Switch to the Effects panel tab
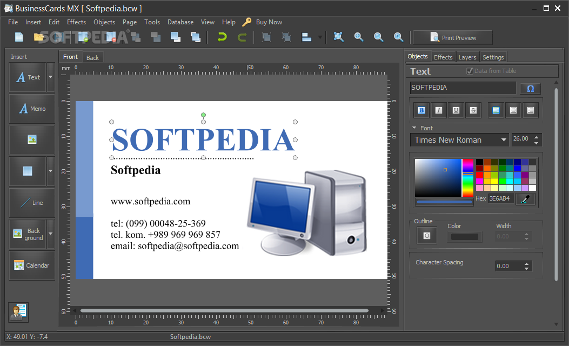This screenshot has width=569, height=346. pos(443,57)
